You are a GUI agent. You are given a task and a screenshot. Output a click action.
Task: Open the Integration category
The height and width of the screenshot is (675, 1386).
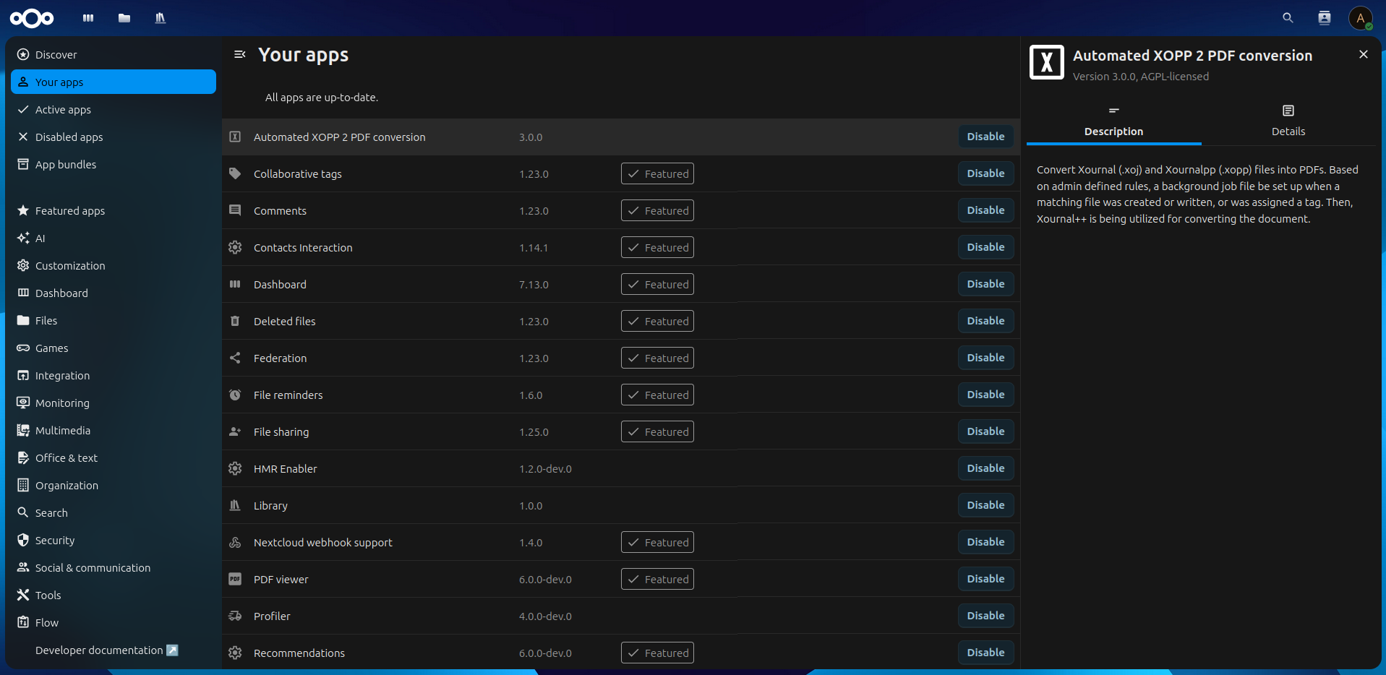pyautogui.click(x=114, y=375)
